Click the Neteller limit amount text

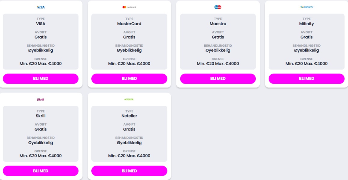point(129,156)
